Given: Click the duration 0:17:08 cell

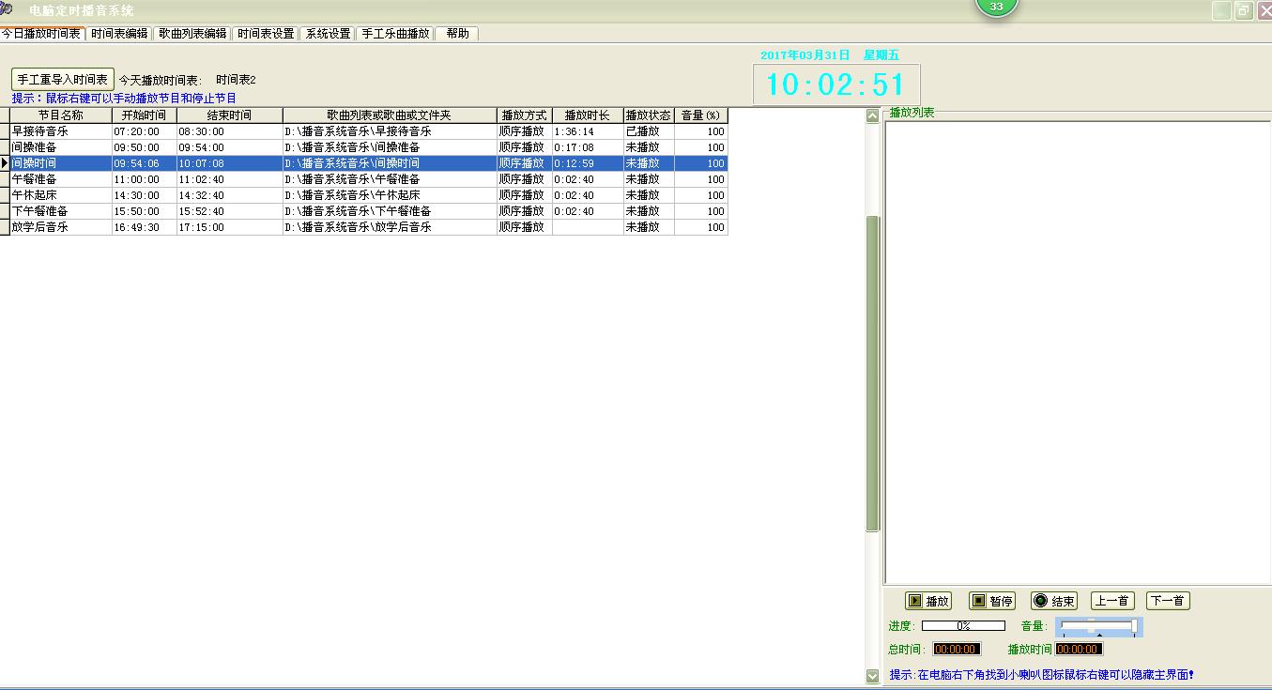Looking at the screenshot, I should [x=588, y=147].
